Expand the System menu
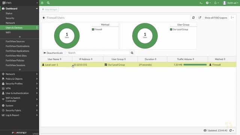This screenshot has height=135, width=240. pyautogui.click(x=19, y=106)
